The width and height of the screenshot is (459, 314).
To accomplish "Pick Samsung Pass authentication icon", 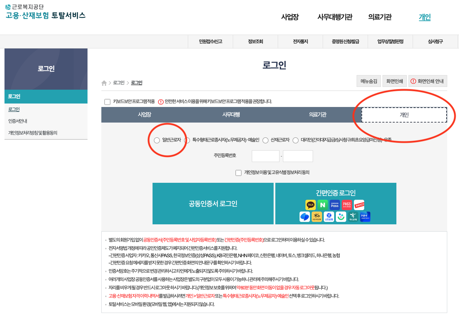I will (335, 205).
